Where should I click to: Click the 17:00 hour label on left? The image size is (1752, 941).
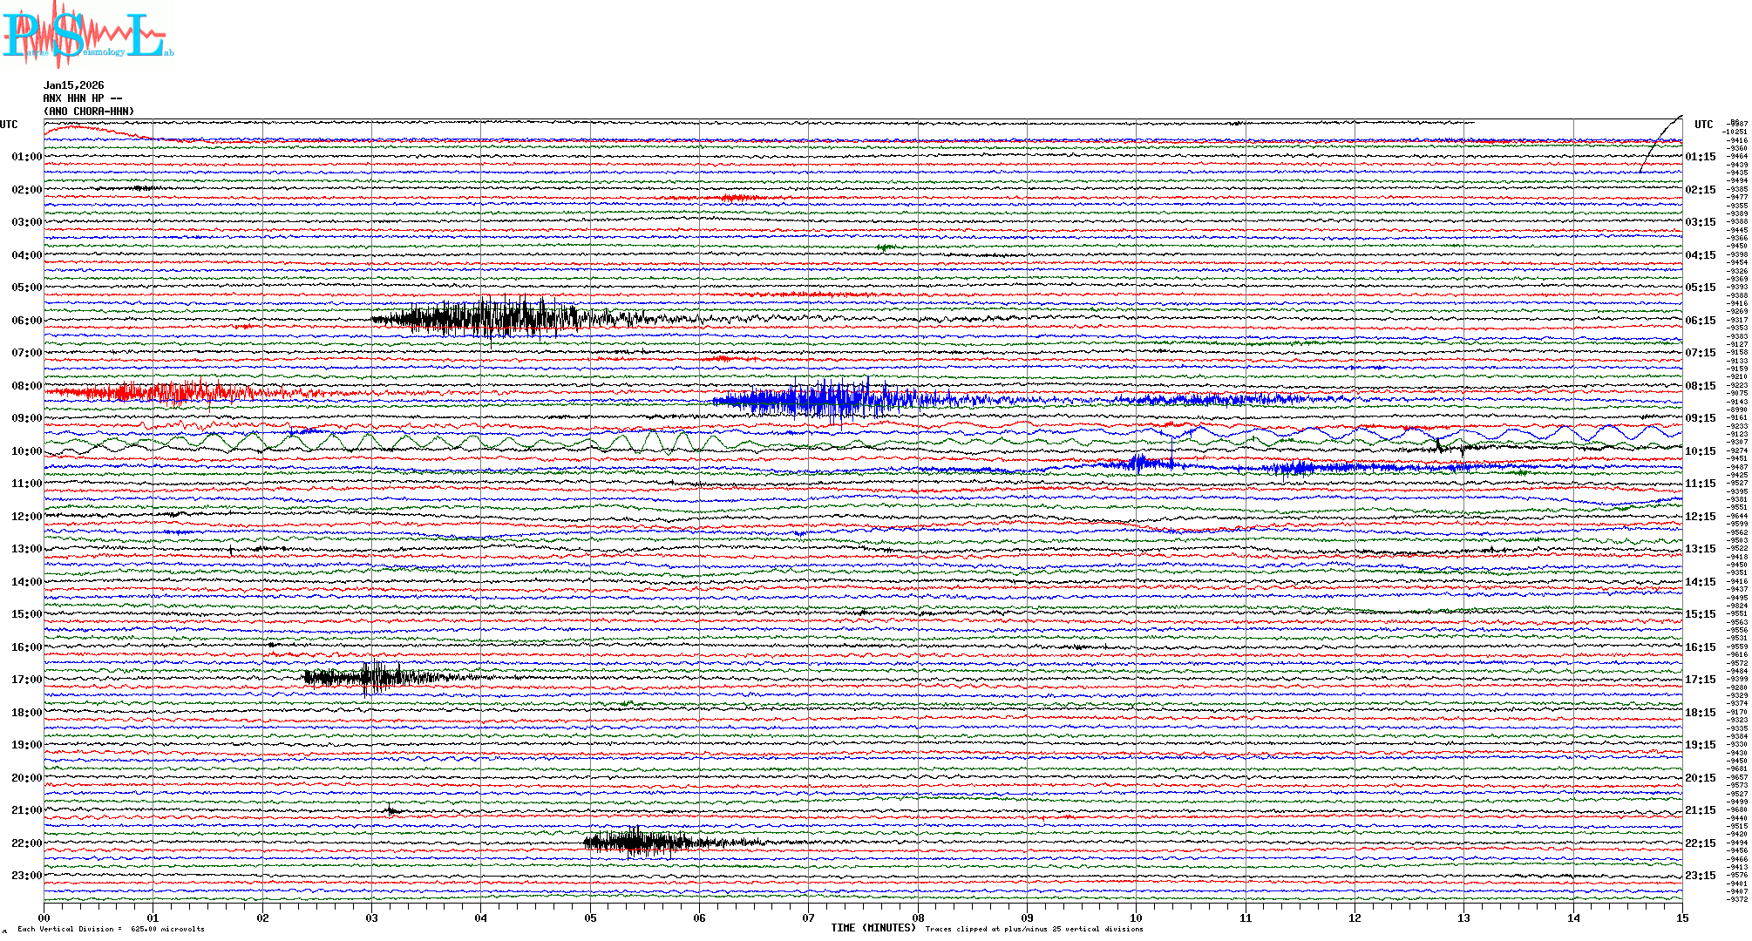26,680
